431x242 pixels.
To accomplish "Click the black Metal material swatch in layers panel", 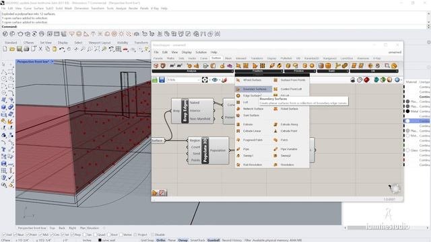I will click(x=407, y=111).
